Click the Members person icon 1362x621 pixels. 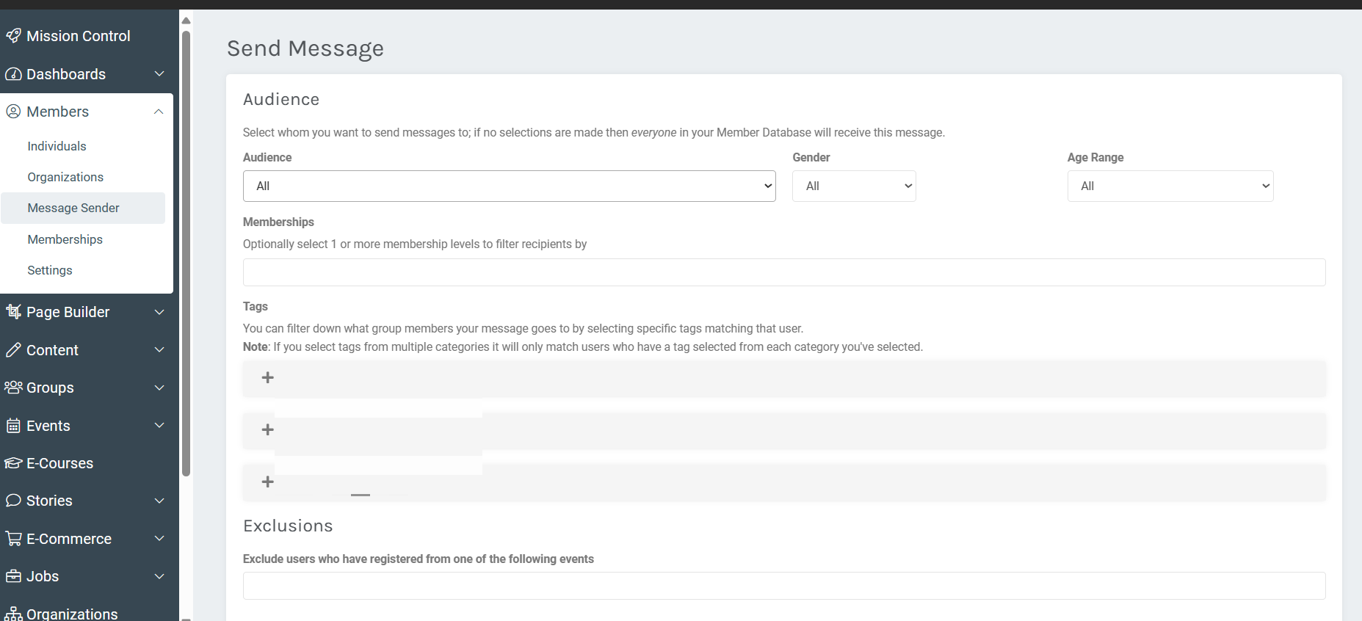(x=13, y=112)
